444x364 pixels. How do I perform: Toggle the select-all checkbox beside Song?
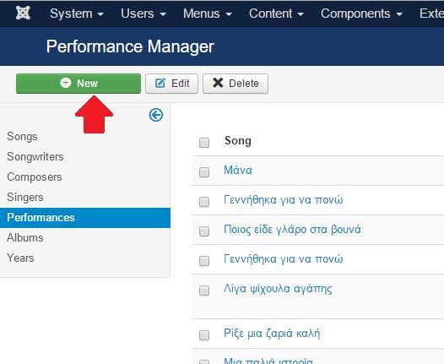click(204, 143)
